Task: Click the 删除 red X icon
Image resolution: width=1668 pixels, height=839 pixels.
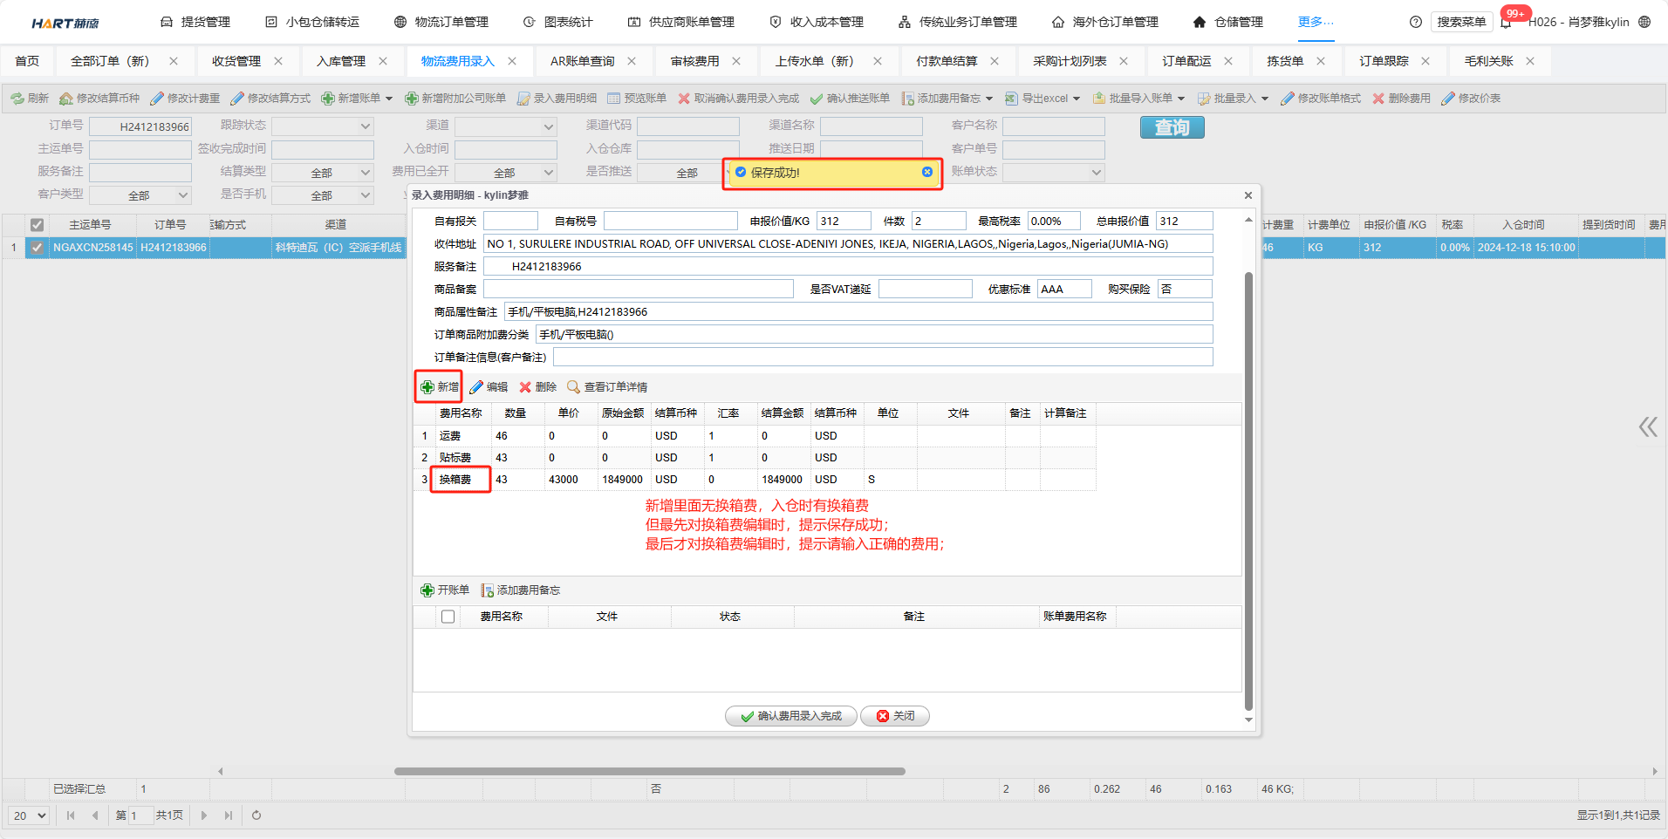Action: pos(525,387)
